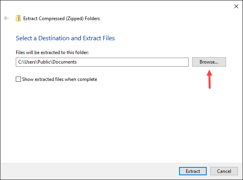Click the "Extract Compressed (Zipped) Folders" title text

tap(62, 18)
